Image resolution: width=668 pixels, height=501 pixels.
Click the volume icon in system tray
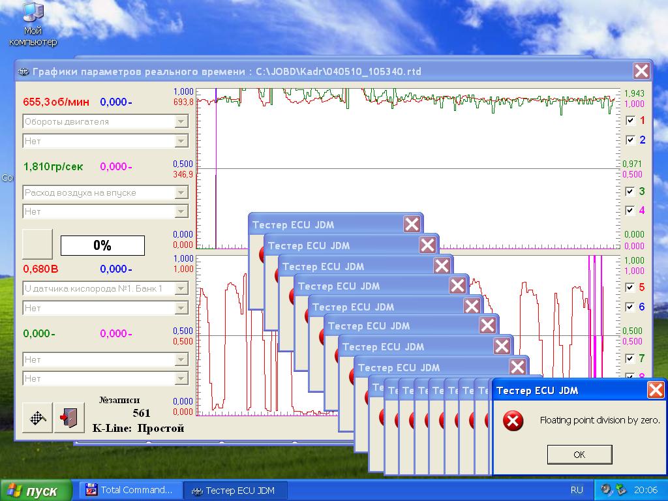coord(607,489)
